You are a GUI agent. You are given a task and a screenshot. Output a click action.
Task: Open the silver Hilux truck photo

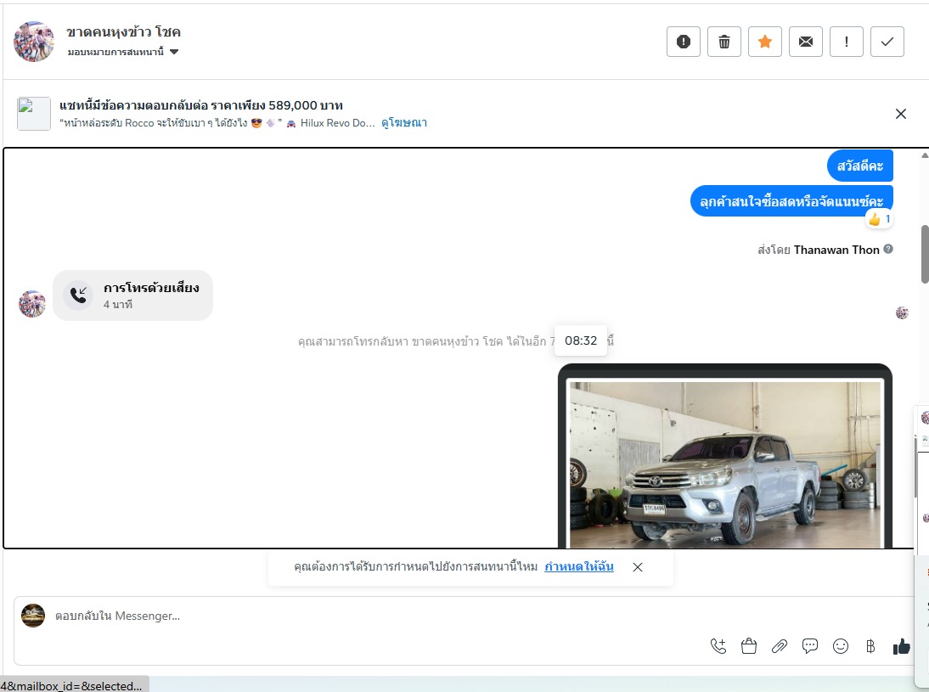[x=725, y=463]
